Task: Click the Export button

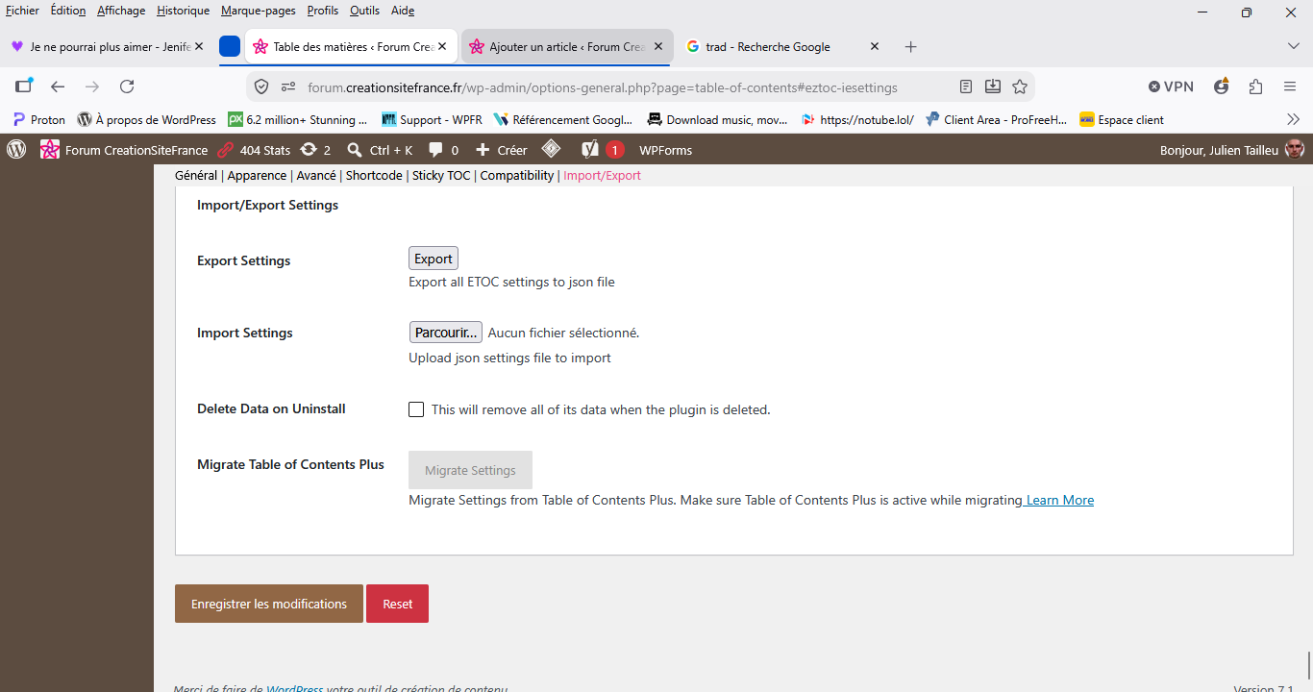Action: point(434,259)
